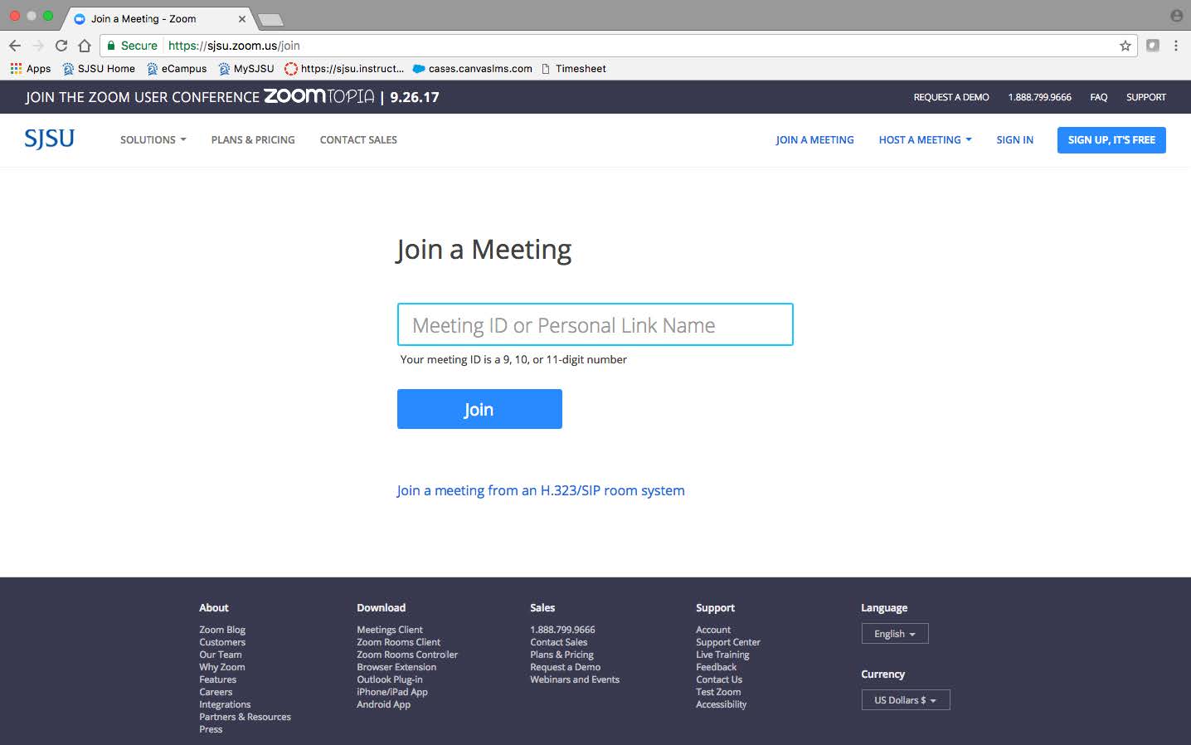The width and height of the screenshot is (1191, 745).
Task: Open the Solutions dropdown menu
Action: point(153,139)
